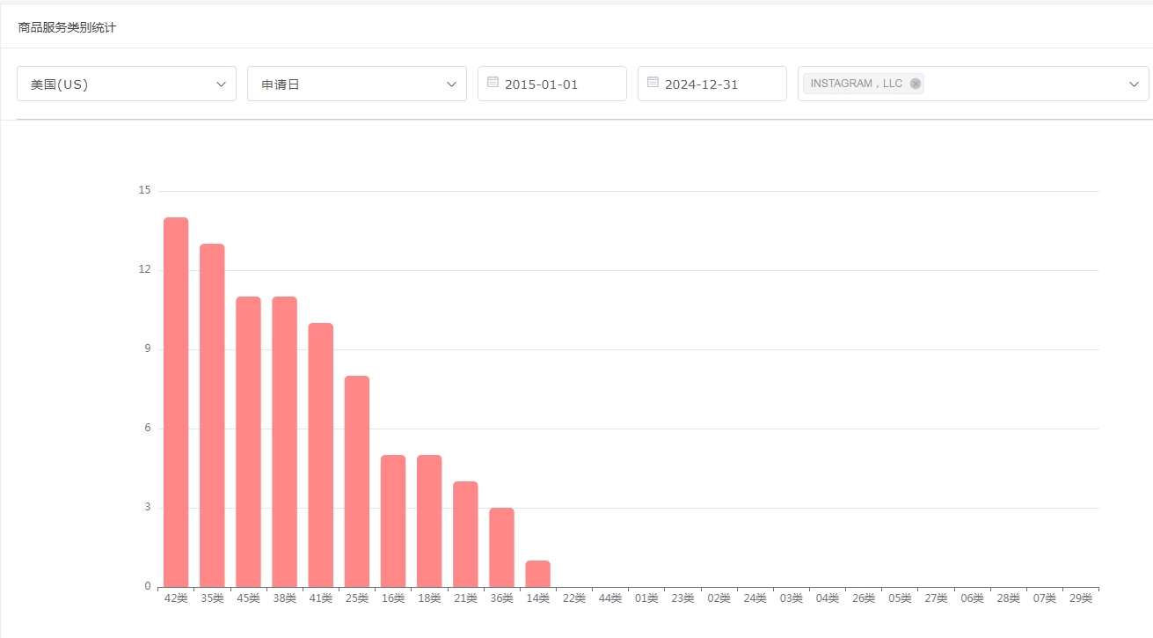Select the 21类 bar

click(x=465, y=534)
